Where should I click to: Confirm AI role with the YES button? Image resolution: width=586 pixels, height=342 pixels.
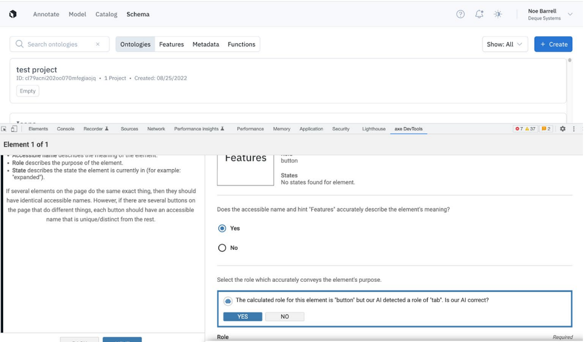242,317
